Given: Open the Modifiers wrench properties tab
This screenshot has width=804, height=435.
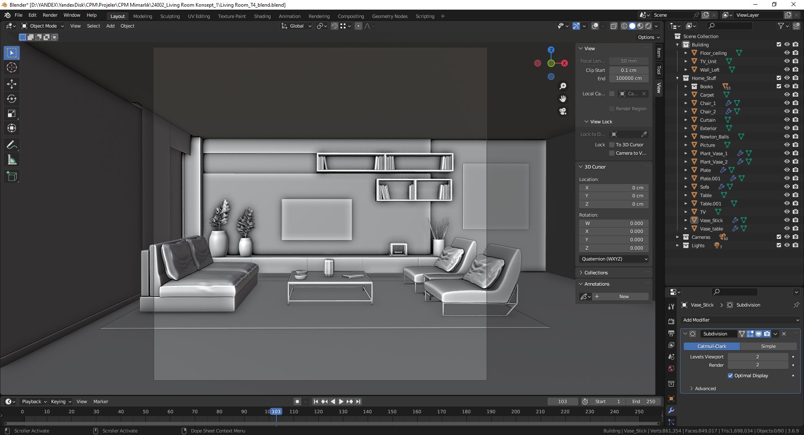Looking at the screenshot, I should (x=671, y=410).
